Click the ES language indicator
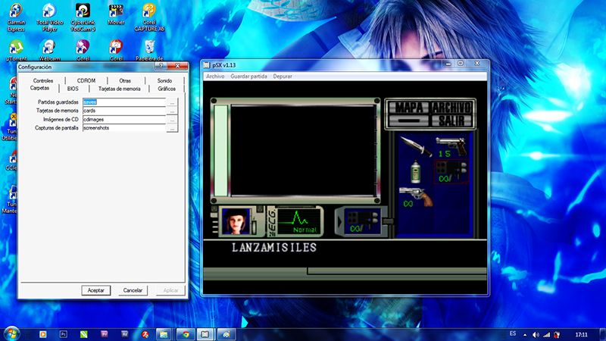The width and height of the screenshot is (606, 341). 513,333
